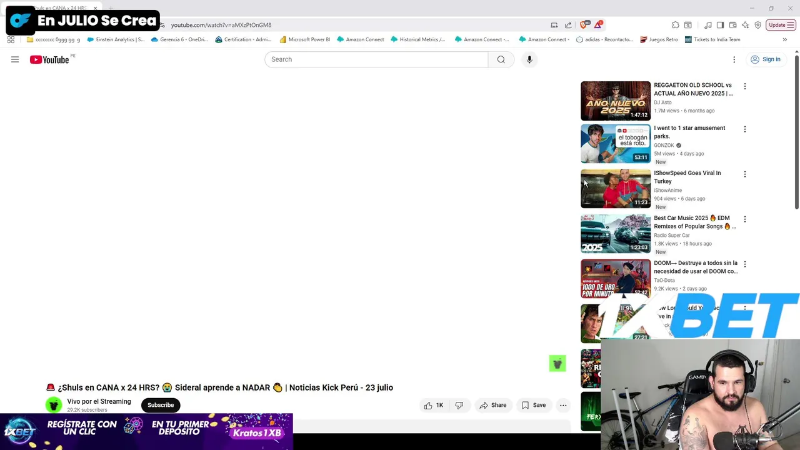Click the REGGAETON OLD SCHOOL video title
Screen dimensions: 800x450
pyautogui.click(x=693, y=89)
